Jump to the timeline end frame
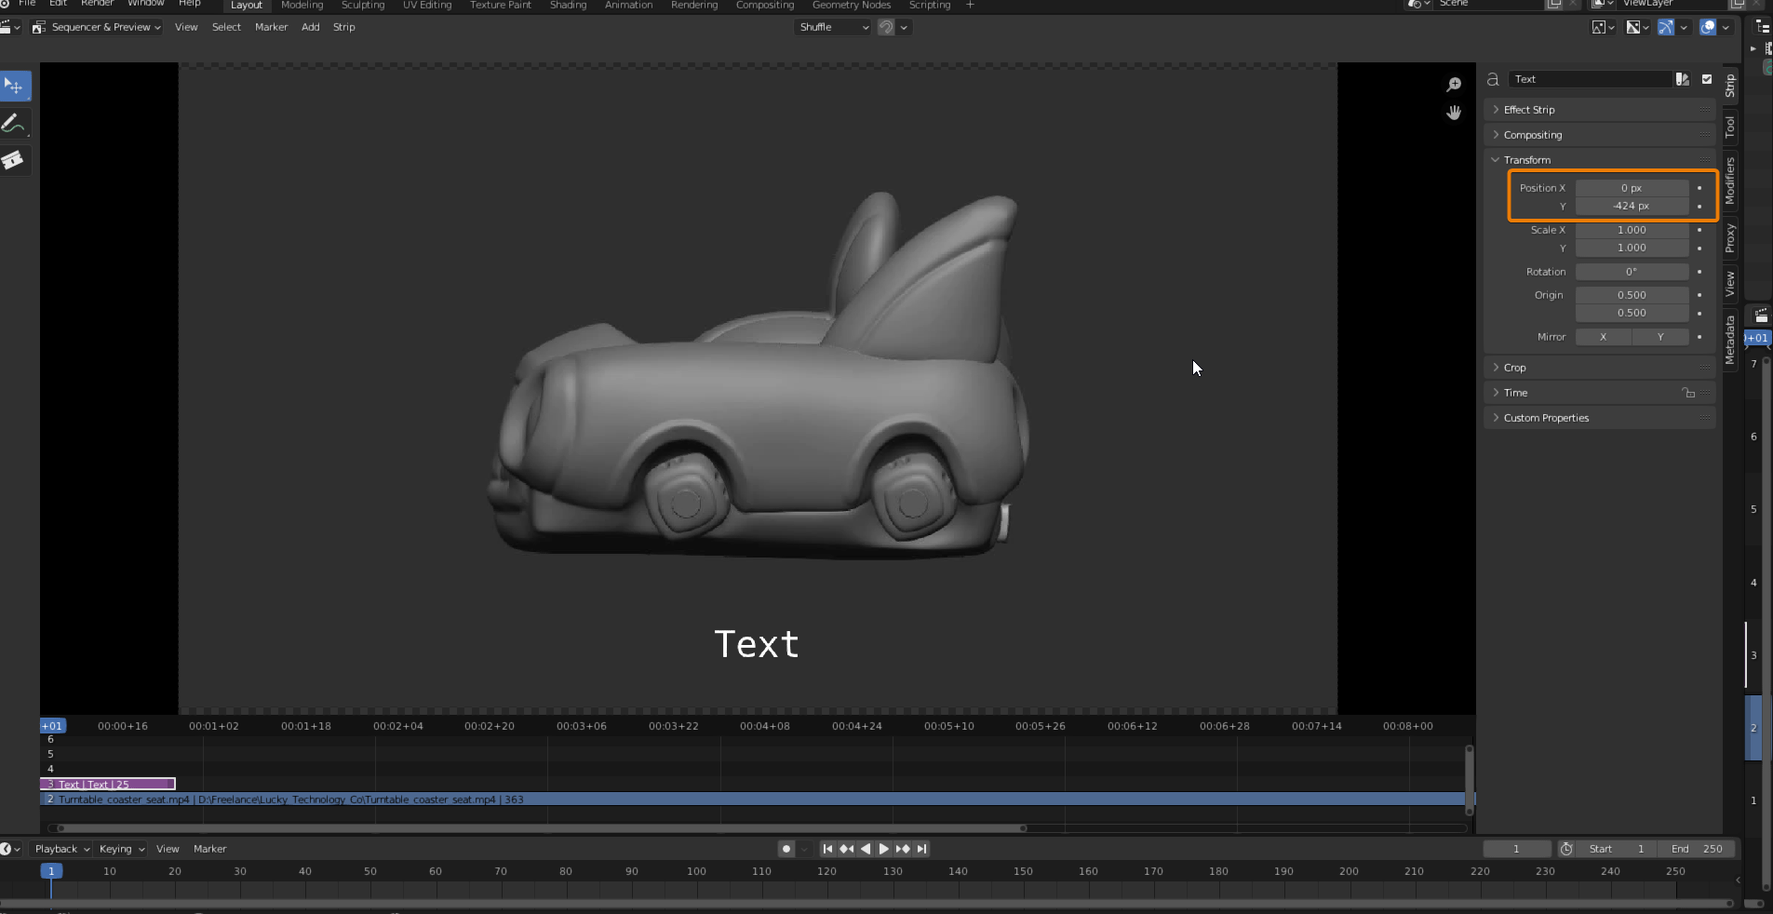1773x914 pixels. coord(921,849)
